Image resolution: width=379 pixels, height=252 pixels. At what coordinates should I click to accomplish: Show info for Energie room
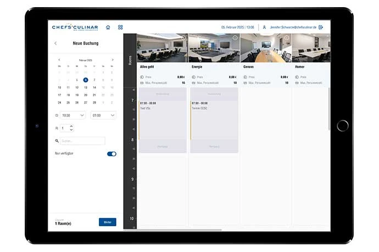coord(235,38)
